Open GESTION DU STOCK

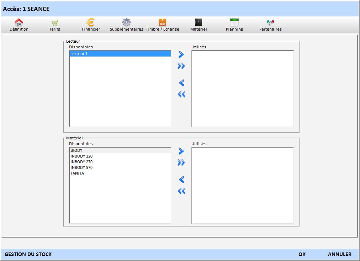[28, 254]
